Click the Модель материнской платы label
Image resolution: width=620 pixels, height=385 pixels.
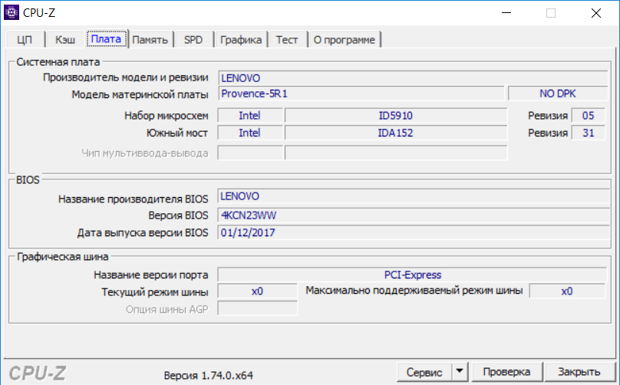(x=140, y=95)
